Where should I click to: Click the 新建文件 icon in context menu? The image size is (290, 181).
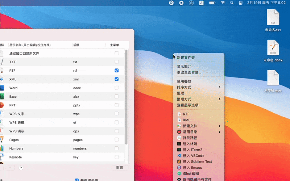179,126
